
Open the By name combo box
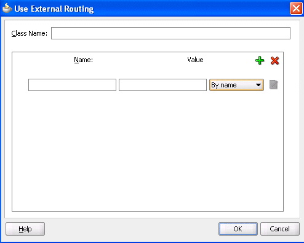236,85
